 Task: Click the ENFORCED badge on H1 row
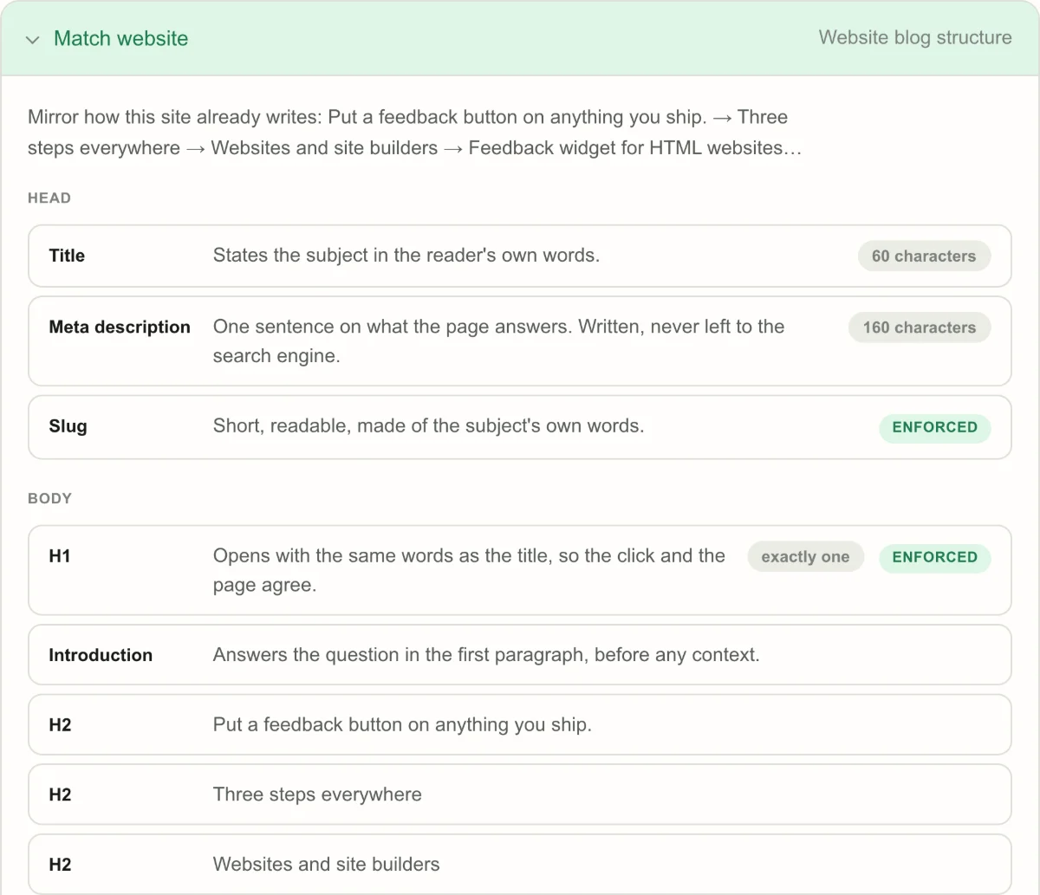click(x=934, y=557)
